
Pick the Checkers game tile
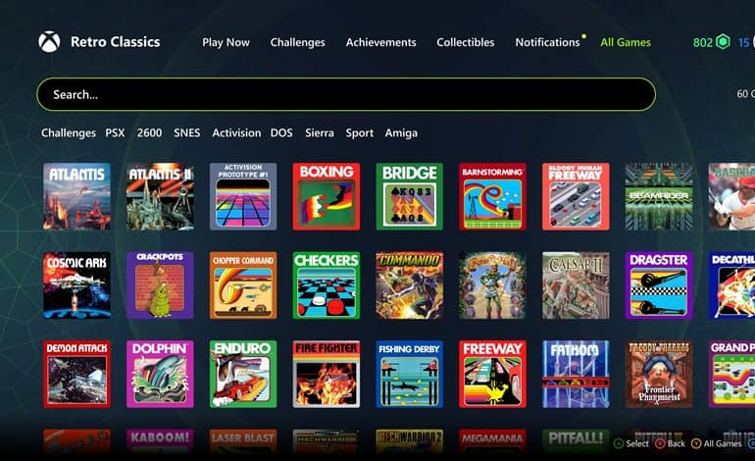(327, 285)
